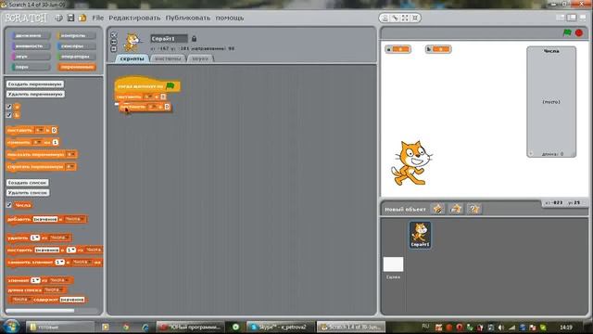The width and height of the screenshot is (593, 334).
Task: Click the share project icon in toolbar
Action: tap(82, 18)
